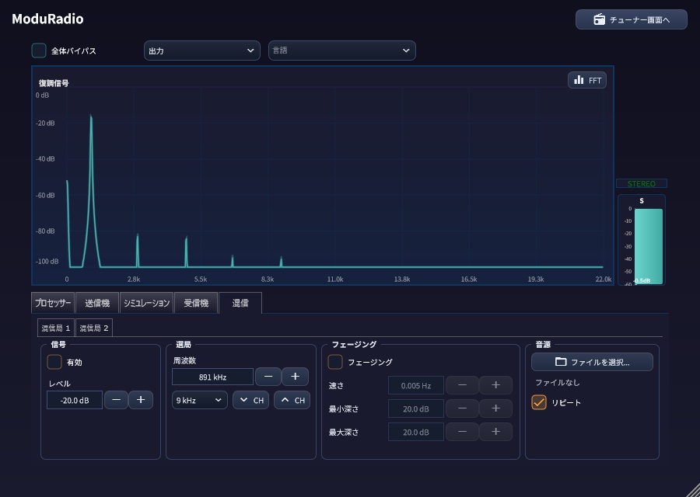Viewport: 700px width, 497px height.
Task: Click the 復調信号 chart title
Action: (x=54, y=83)
